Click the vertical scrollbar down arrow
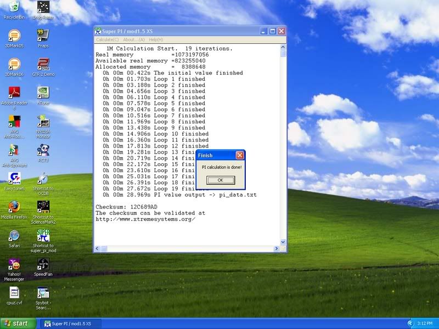 click(x=283, y=242)
